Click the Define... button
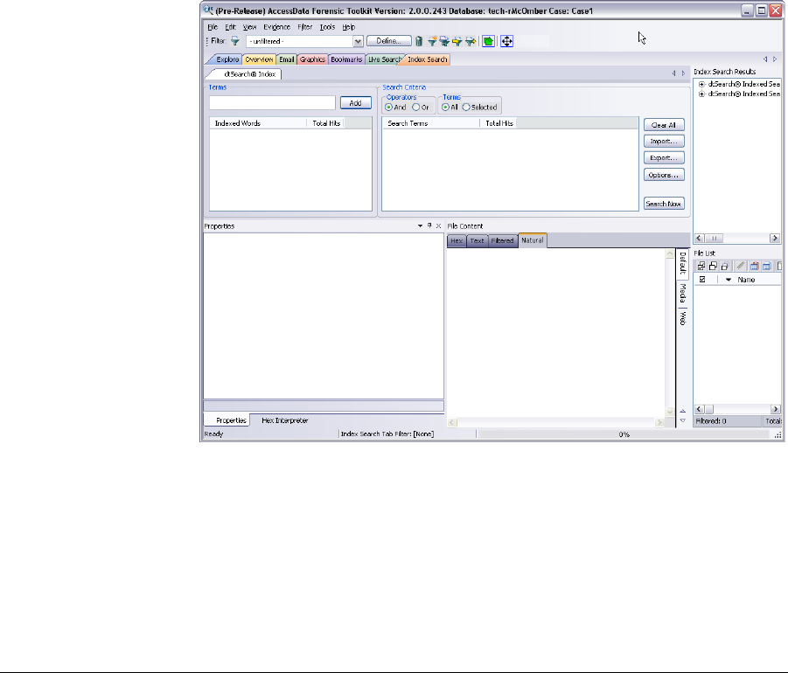The width and height of the screenshot is (788, 673). (x=388, y=41)
